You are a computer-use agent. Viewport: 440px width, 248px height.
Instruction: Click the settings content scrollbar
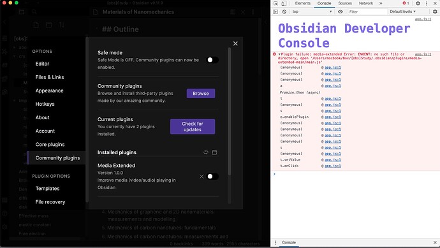click(230, 112)
